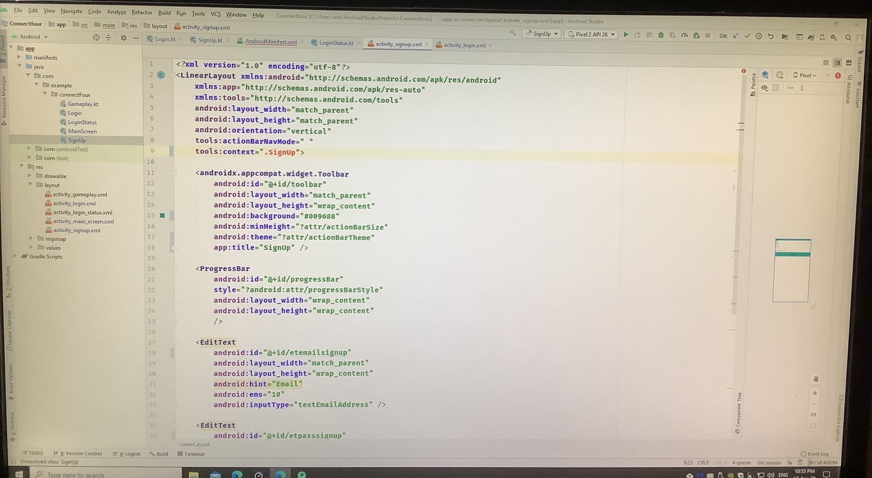This screenshot has height=478, width=872.
Task: Open the AVD Manager phone icon
Action: pos(822,36)
